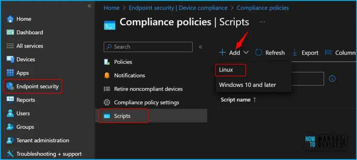The width and height of the screenshot is (357, 160).
Task: Collapse the left navigation sidebar
Action: [90, 6]
